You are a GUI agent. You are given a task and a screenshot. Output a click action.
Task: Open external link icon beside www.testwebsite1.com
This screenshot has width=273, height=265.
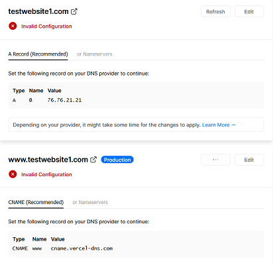pos(93,160)
